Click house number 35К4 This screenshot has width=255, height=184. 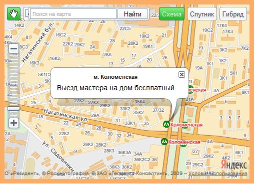point(139,102)
